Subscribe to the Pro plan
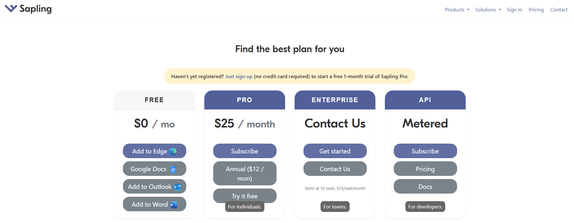 pyautogui.click(x=245, y=151)
